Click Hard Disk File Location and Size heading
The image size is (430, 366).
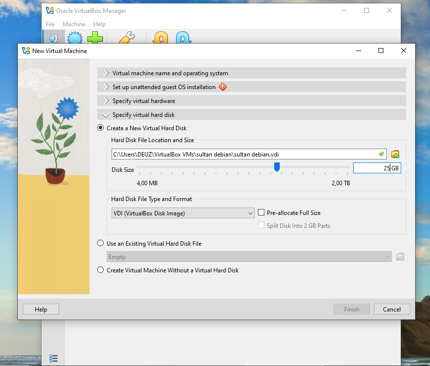tap(152, 140)
